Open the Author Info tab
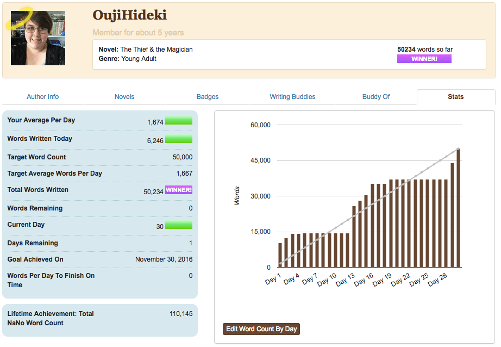The width and height of the screenshot is (501, 347). pos(42,97)
